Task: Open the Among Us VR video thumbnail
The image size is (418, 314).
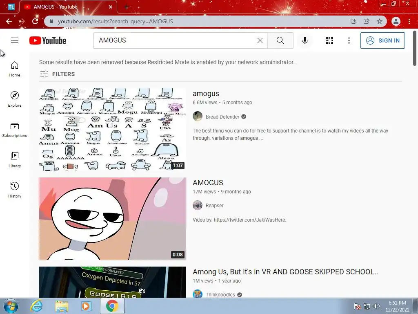Action: (113, 282)
